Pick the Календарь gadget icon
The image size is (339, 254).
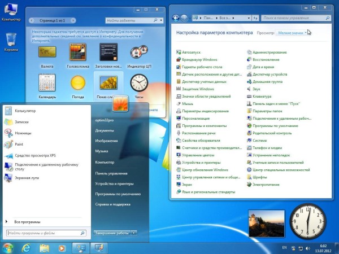point(47,85)
